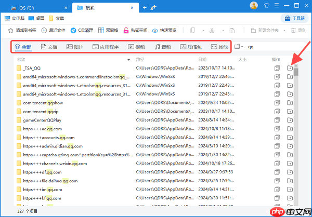
Task: Close the OS (C:) tab
Action: point(66,8)
